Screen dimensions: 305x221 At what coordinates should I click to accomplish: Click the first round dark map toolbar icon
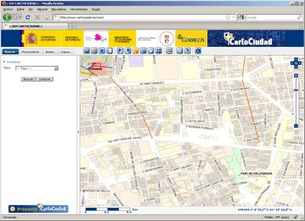point(87,51)
